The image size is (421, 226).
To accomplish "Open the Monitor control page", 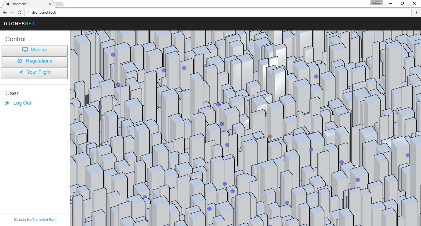I will (x=34, y=51).
